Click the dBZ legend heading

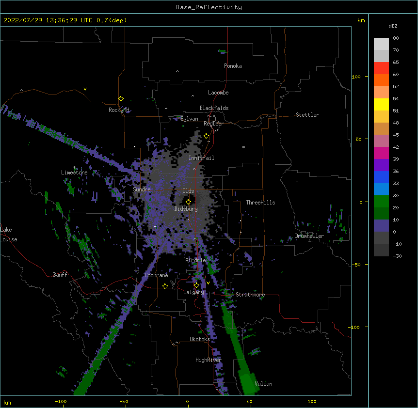(393, 26)
